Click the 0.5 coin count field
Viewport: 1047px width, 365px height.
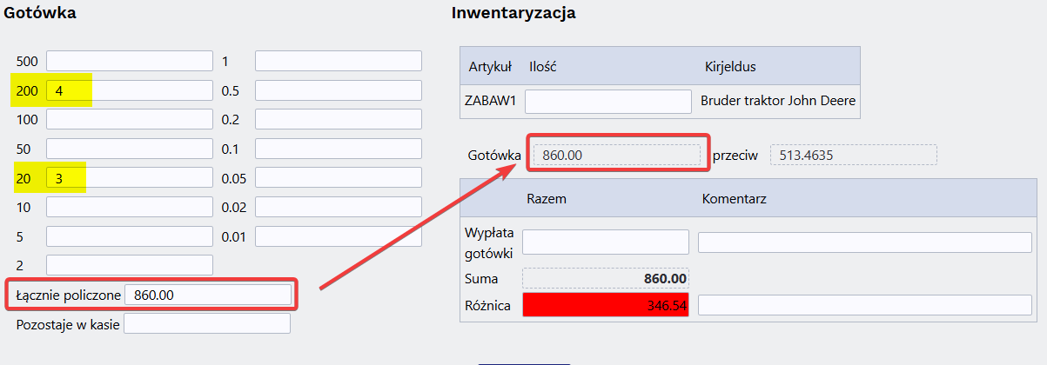coord(338,90)
